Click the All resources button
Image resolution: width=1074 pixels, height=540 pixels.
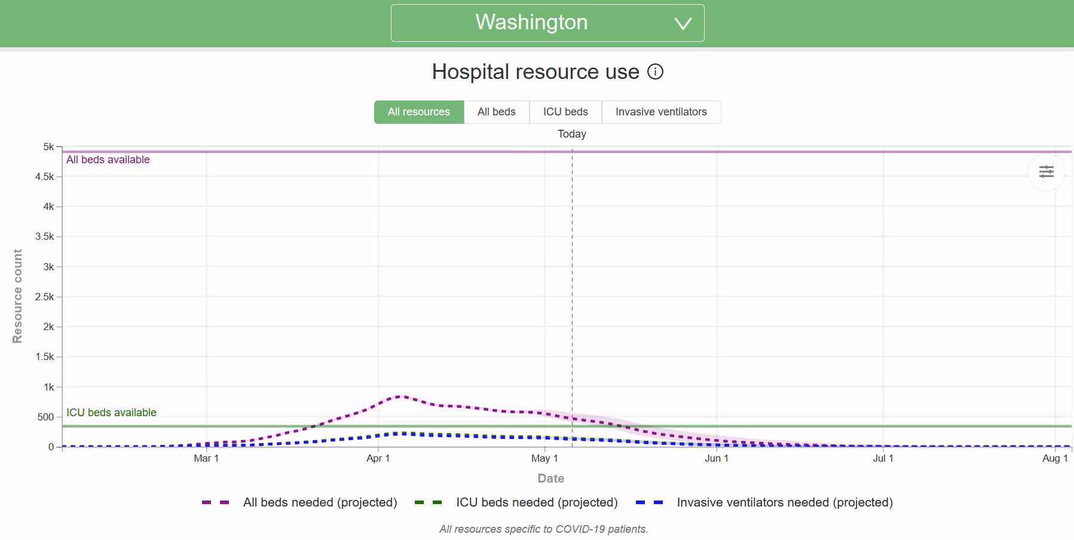point(418,112)
